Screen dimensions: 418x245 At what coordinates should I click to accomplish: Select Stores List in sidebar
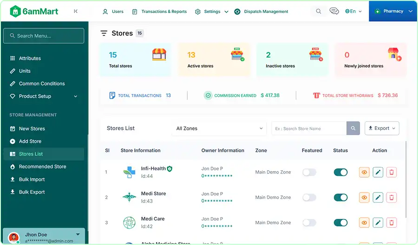[x=44, y=154]
